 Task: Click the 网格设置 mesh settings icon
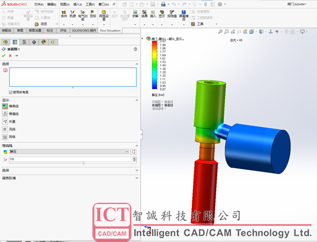(x=104, y=15)
